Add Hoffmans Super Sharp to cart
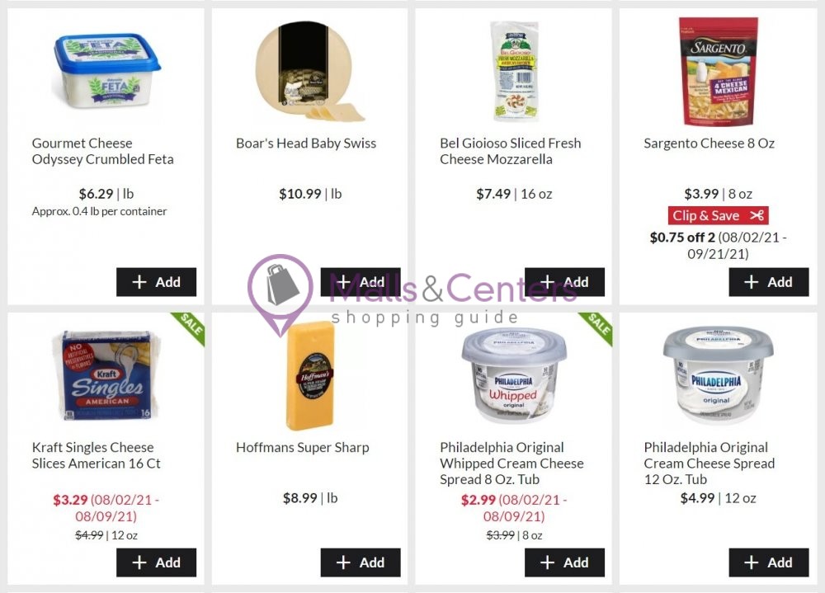Screen dimensions: 825x593 [361, 562]
